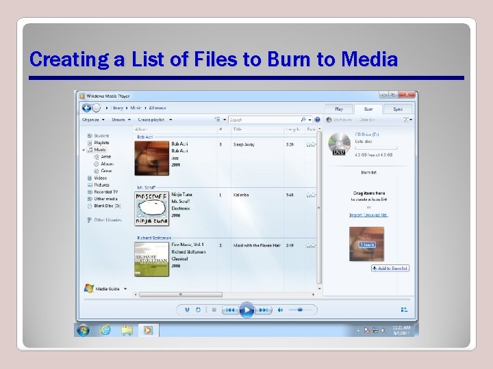493x369 pixels.
Task: Select Recorded TV in navigation pane
Action: coord(103,192)
